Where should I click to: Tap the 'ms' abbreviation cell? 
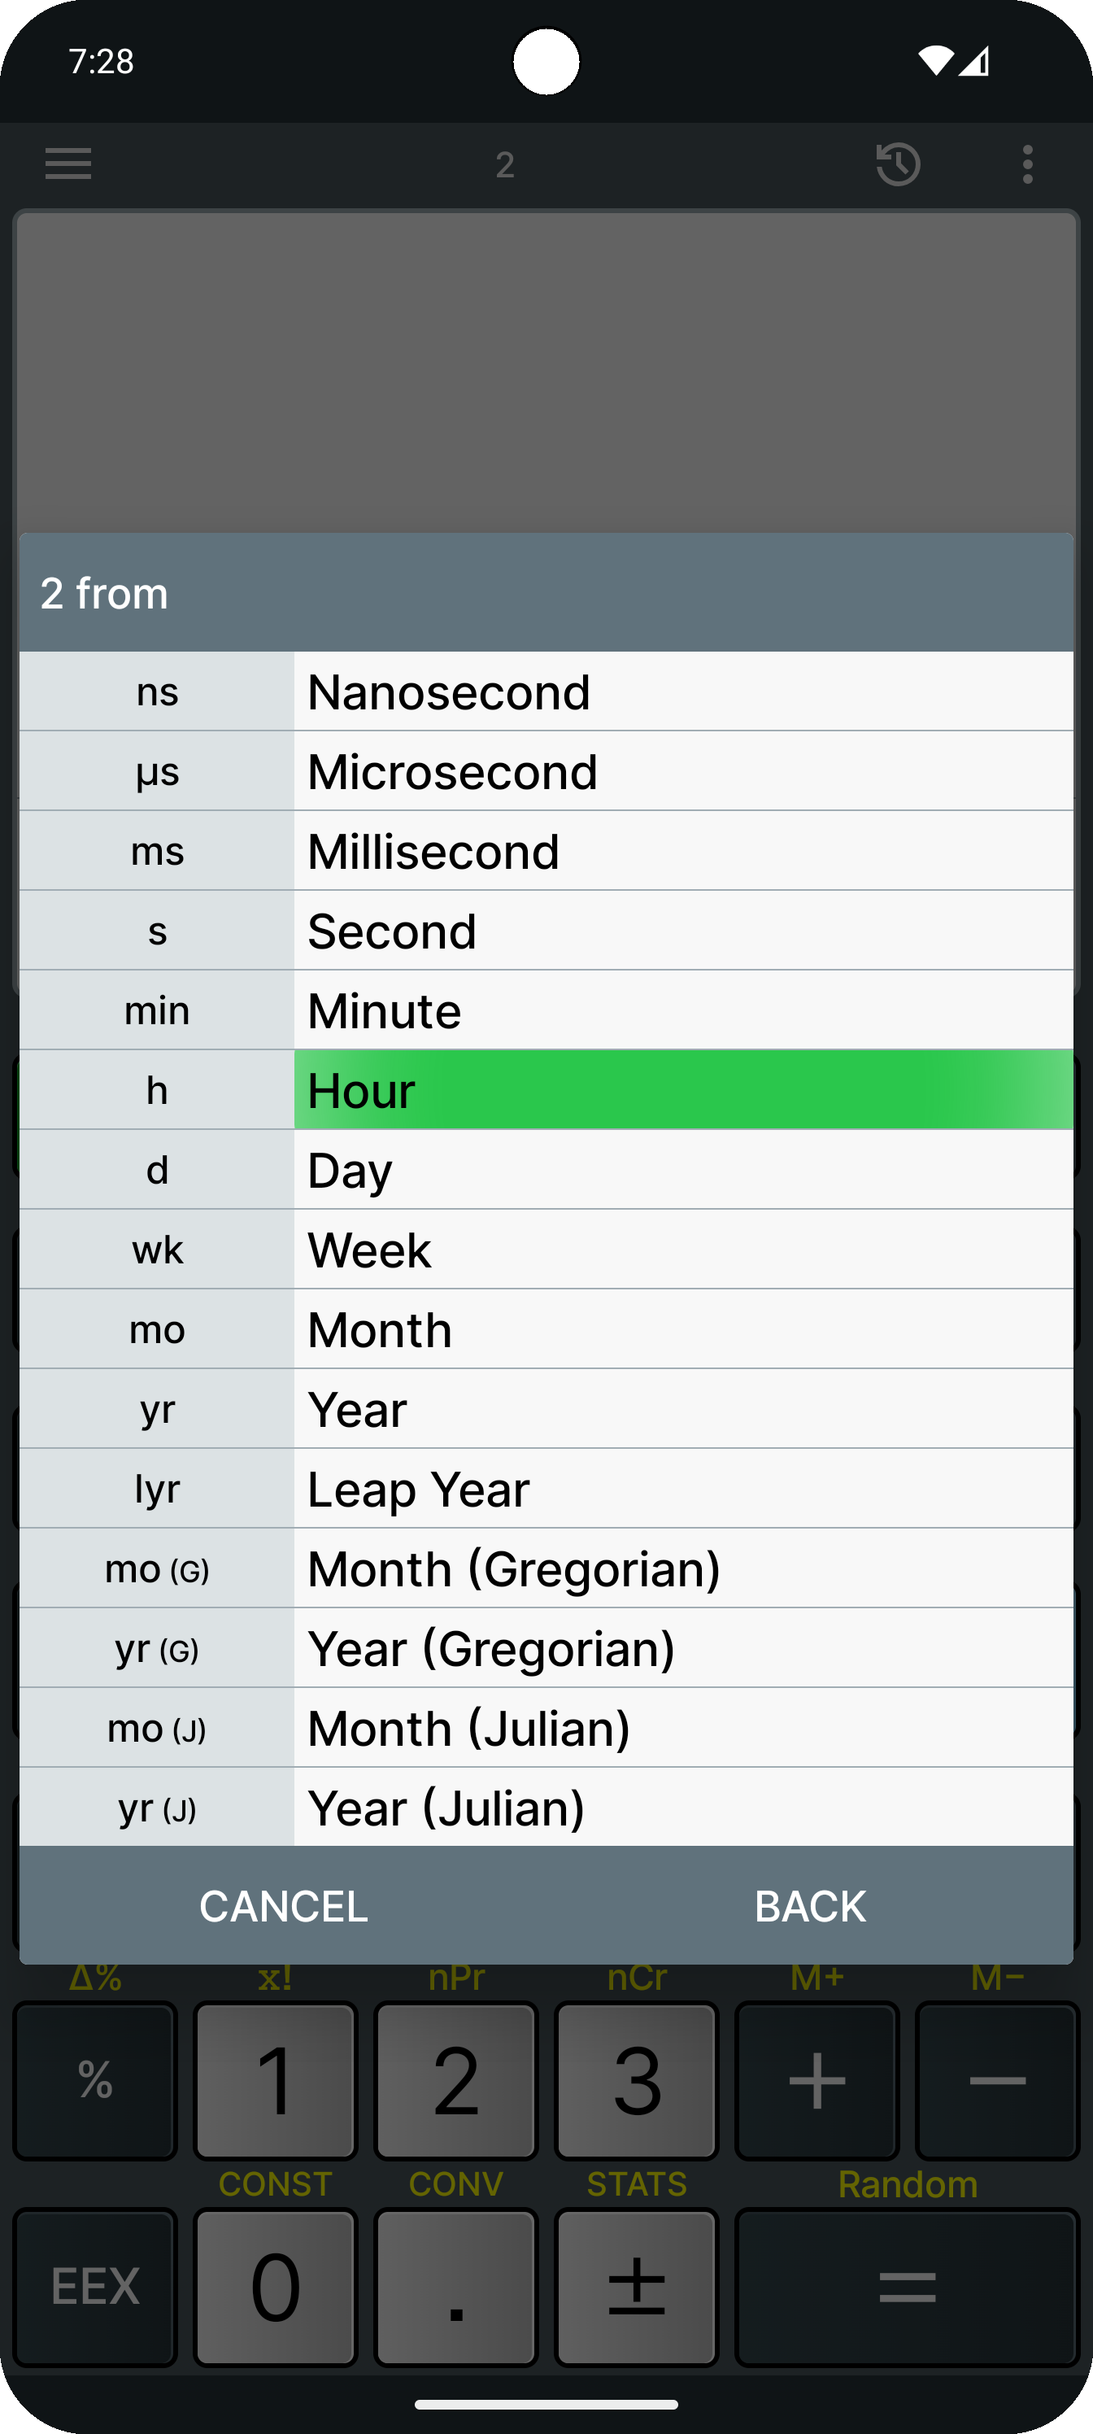(157, 852)
